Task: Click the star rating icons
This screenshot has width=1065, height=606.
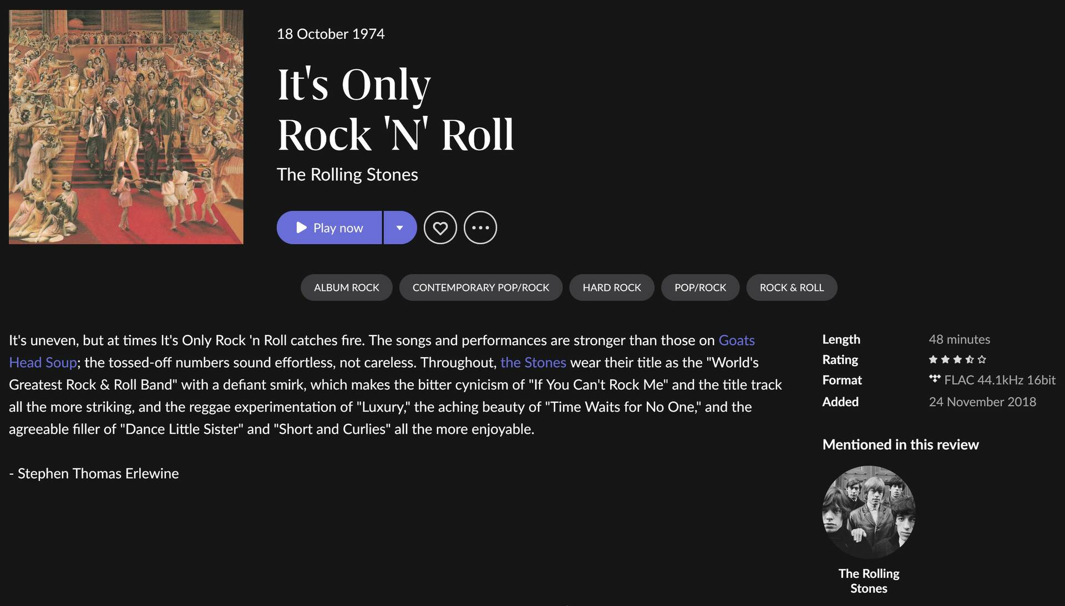Action: click(957, 360)
